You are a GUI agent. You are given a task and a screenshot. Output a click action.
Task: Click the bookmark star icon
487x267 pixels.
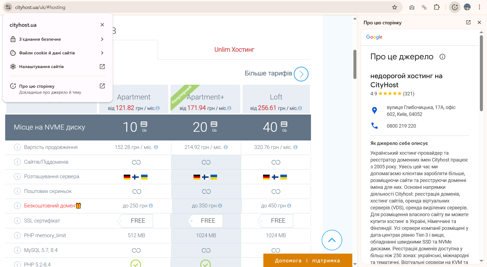(395, 7)
